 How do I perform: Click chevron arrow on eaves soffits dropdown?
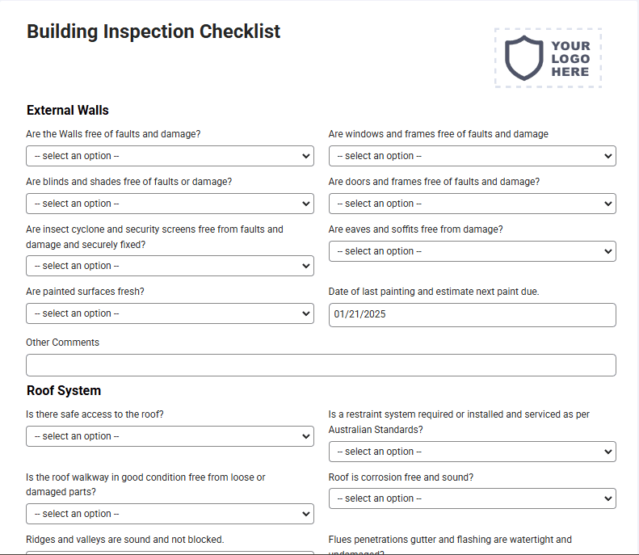608,251
